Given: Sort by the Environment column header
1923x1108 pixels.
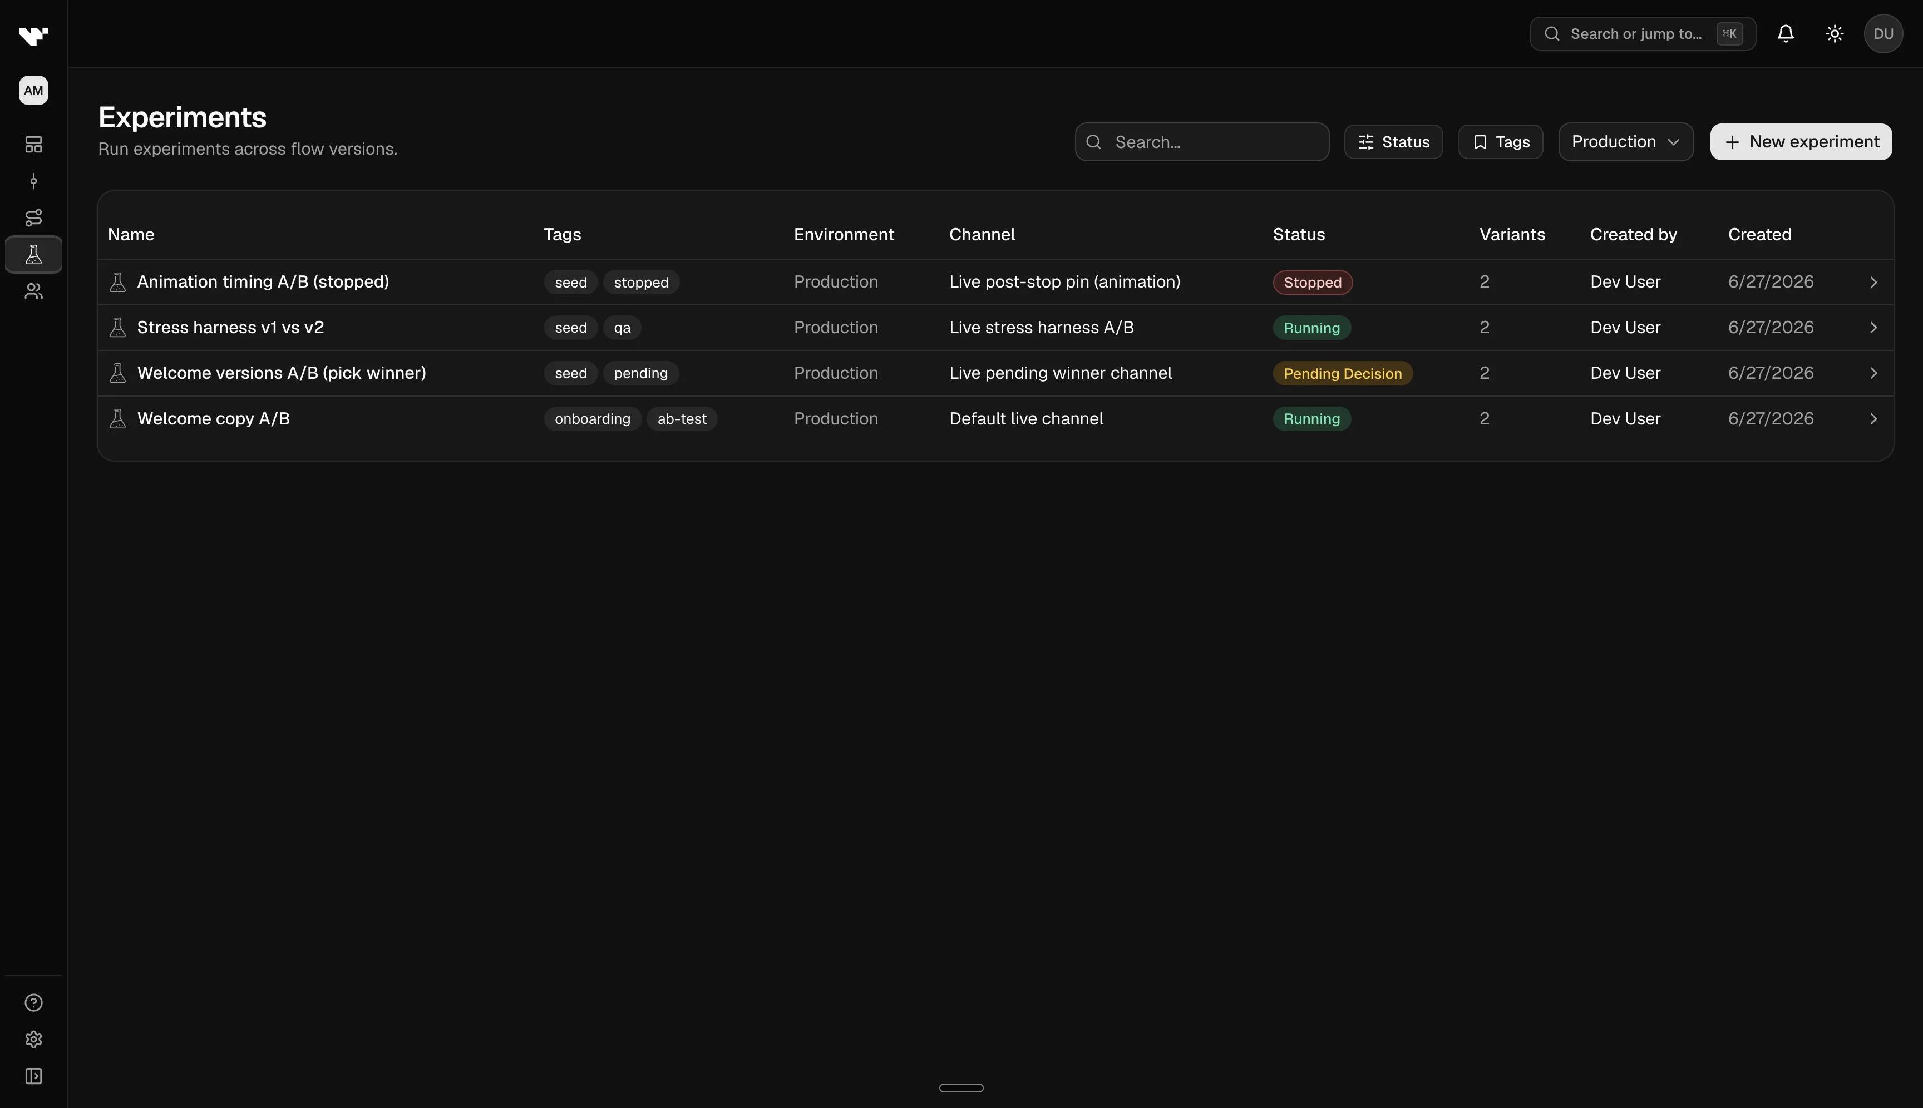Looking at the screenshot, I should (x=844, y=234).
